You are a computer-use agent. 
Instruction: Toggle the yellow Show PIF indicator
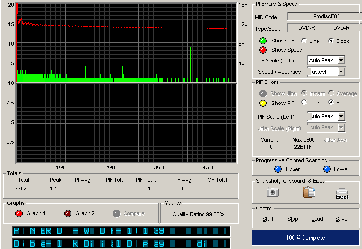tap(263, 103)
